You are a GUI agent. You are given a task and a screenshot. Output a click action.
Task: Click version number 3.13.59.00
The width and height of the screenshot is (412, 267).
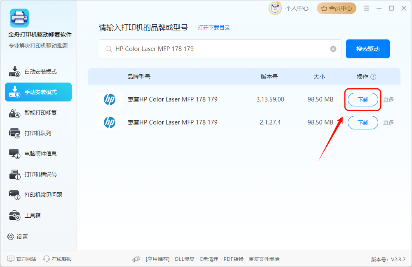[270, 99]
